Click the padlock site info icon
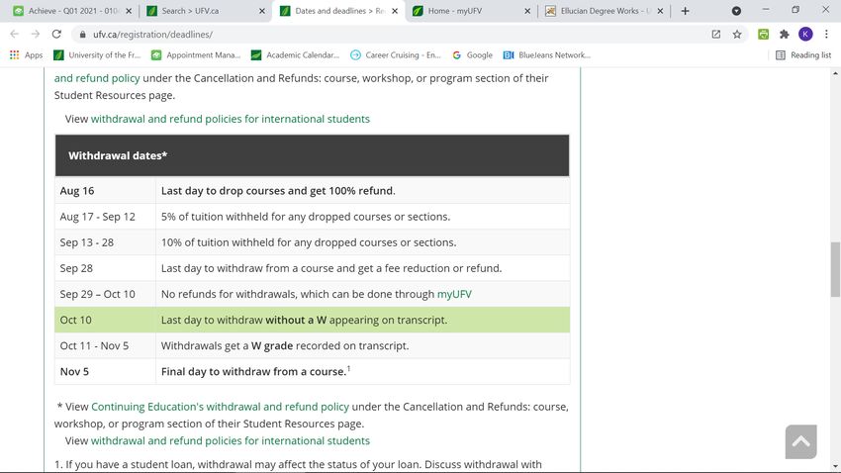Screen dimensions: 841x473 [x=82, y=35]
